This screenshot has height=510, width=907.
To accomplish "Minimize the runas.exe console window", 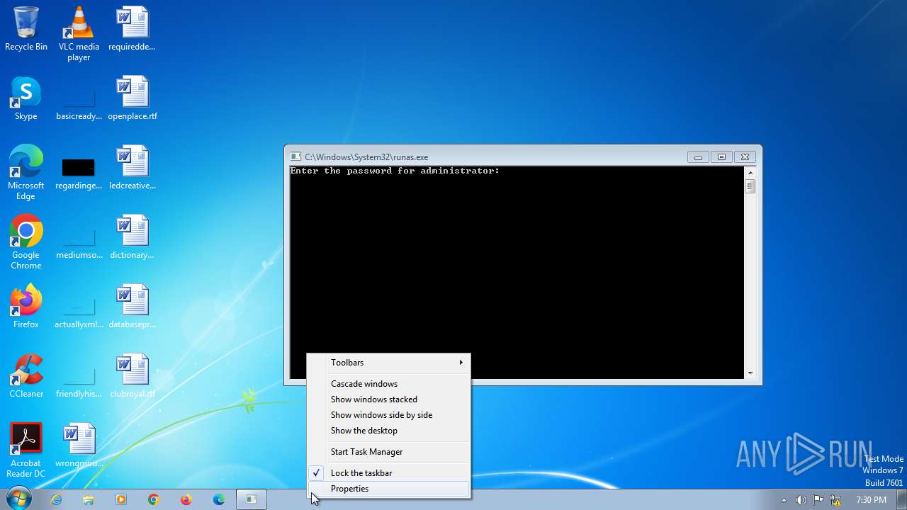I will click(x=698, y=157).
